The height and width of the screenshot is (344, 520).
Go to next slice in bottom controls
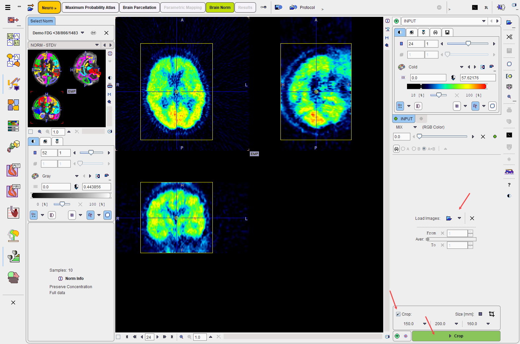click(157, 337)
